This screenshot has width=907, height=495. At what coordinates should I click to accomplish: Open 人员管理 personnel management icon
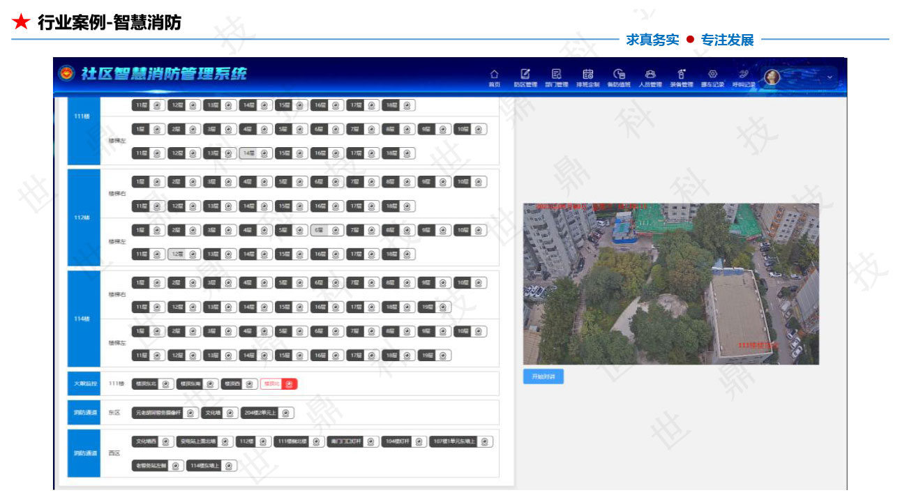click(x=650, y=73)
